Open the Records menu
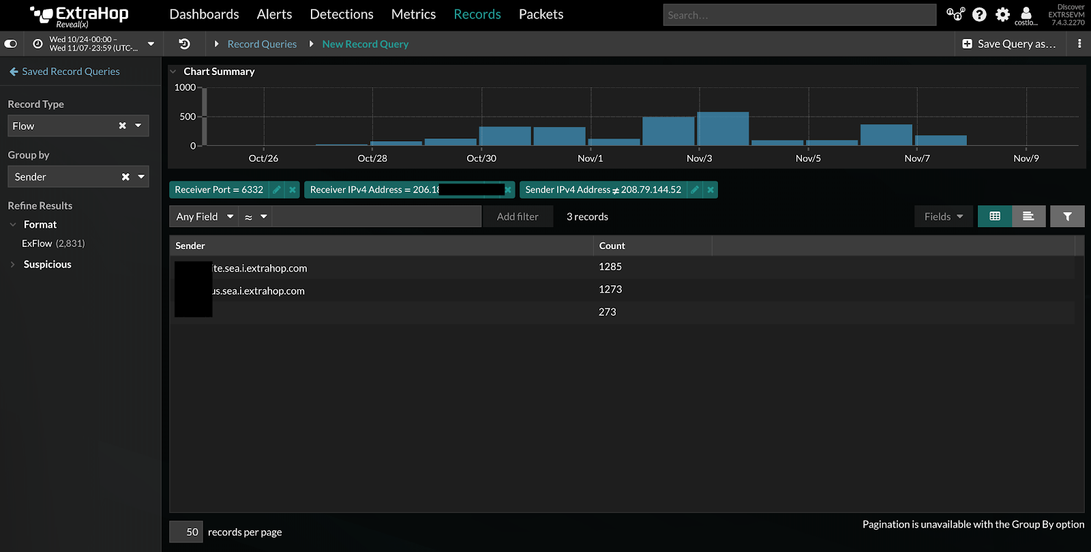The width and height of the screenshot is (1091, 552). [x=477, y=14]
